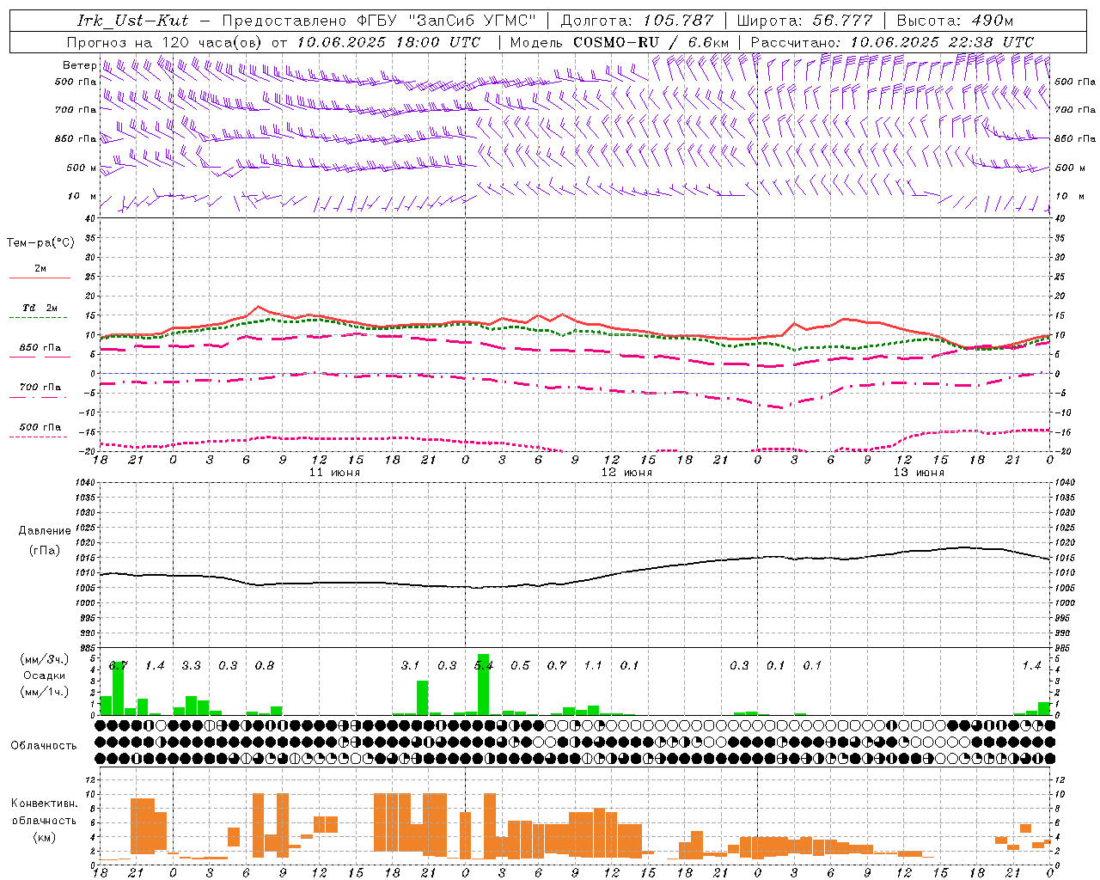The image size is (1100, 880).
Task: Click the Рассчитано: 10.06.2025 22:38 UTC text
Action: coord(892,42)
